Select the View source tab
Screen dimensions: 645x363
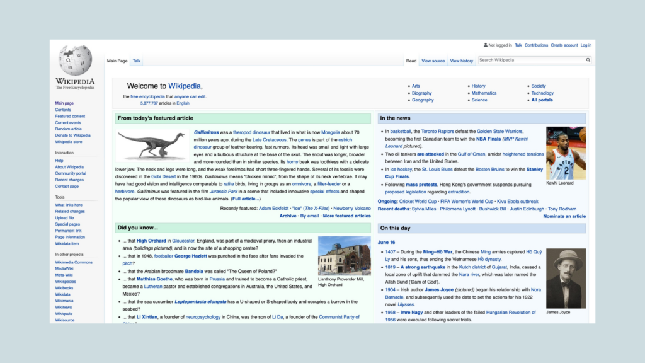pos(433,61)
